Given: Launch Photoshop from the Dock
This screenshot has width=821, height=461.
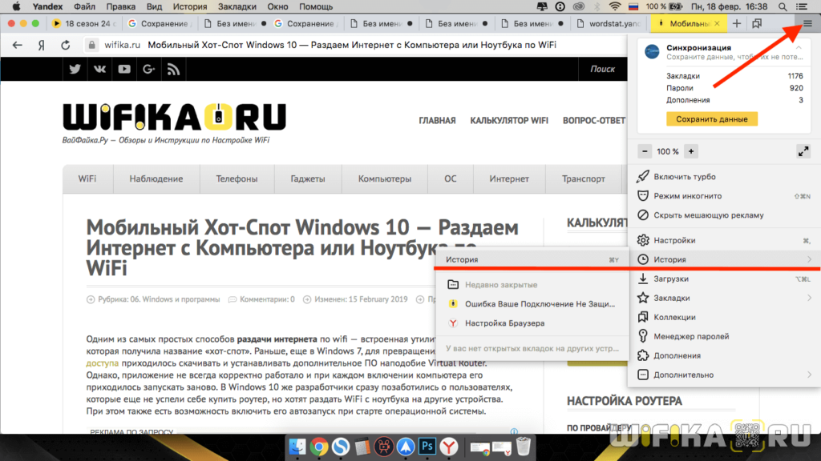Looking at the screenshot, I should coord(427,447).
